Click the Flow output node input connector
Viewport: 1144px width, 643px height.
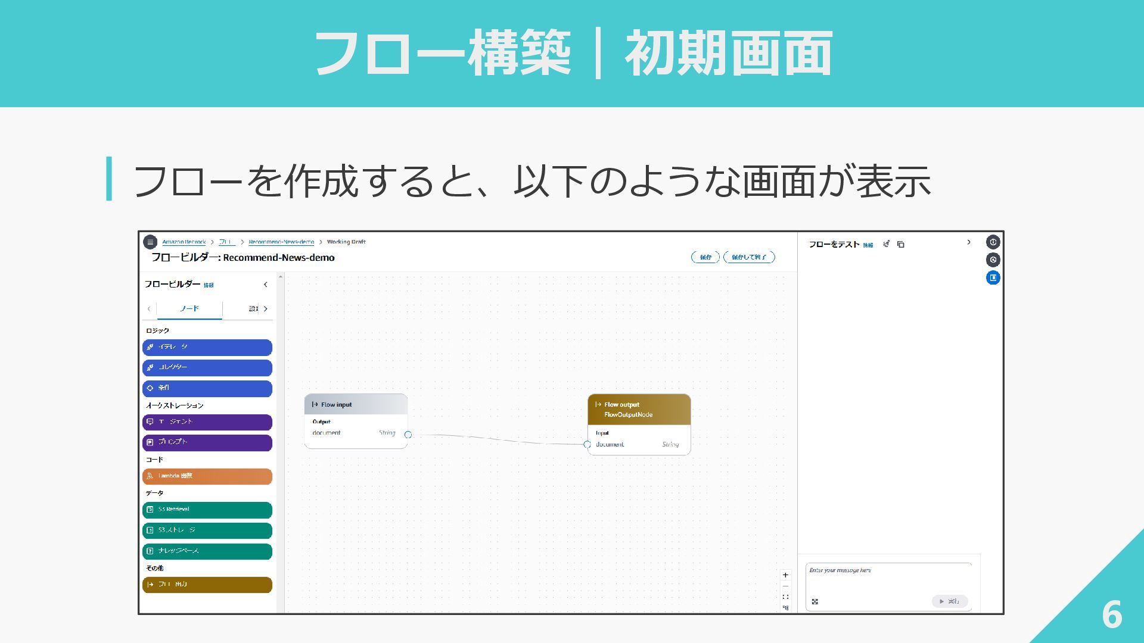[x=587, y=444]
